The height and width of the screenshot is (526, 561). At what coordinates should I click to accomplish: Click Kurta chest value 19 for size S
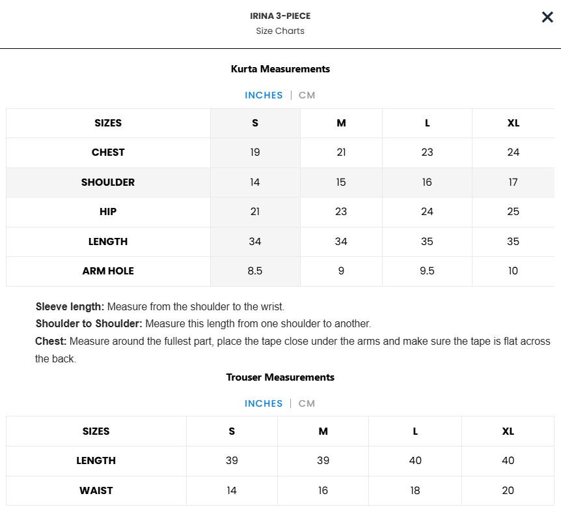click(255, 153)
